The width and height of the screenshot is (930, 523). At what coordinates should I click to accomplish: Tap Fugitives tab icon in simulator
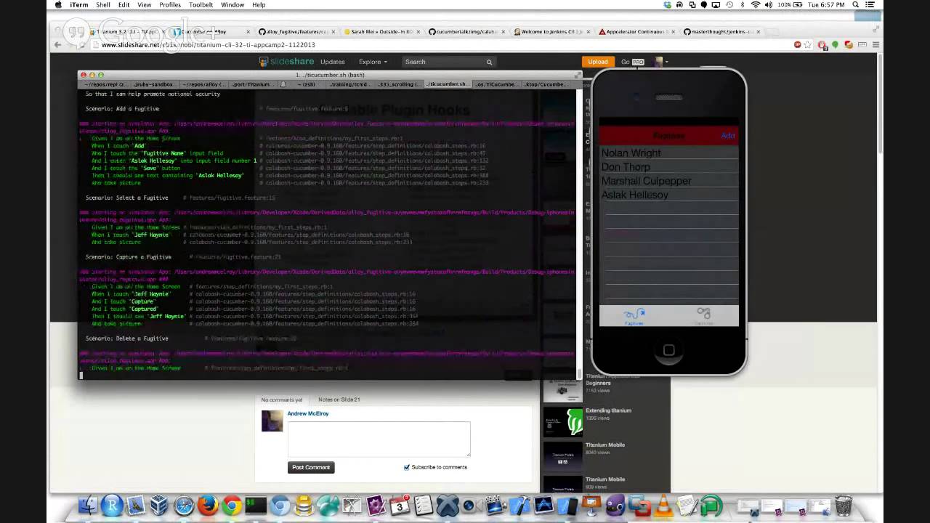coord(634,316)
